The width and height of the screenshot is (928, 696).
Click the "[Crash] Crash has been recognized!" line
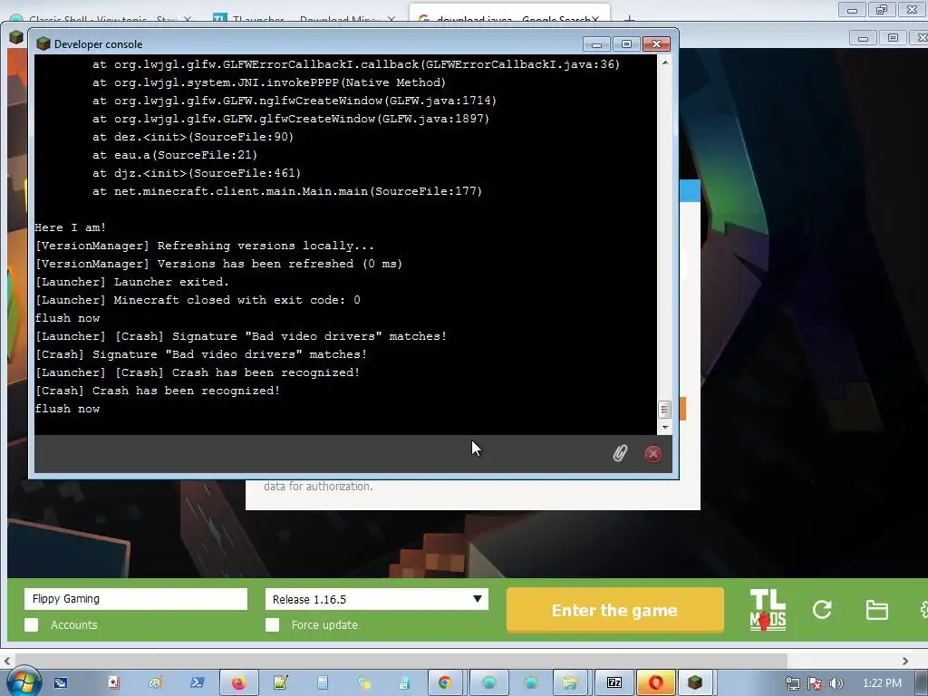(158, 391)
